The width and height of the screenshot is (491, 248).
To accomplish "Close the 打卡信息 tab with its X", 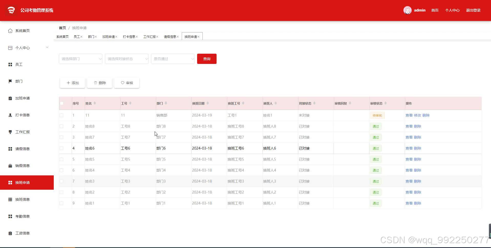I will [x=137, y=37].
